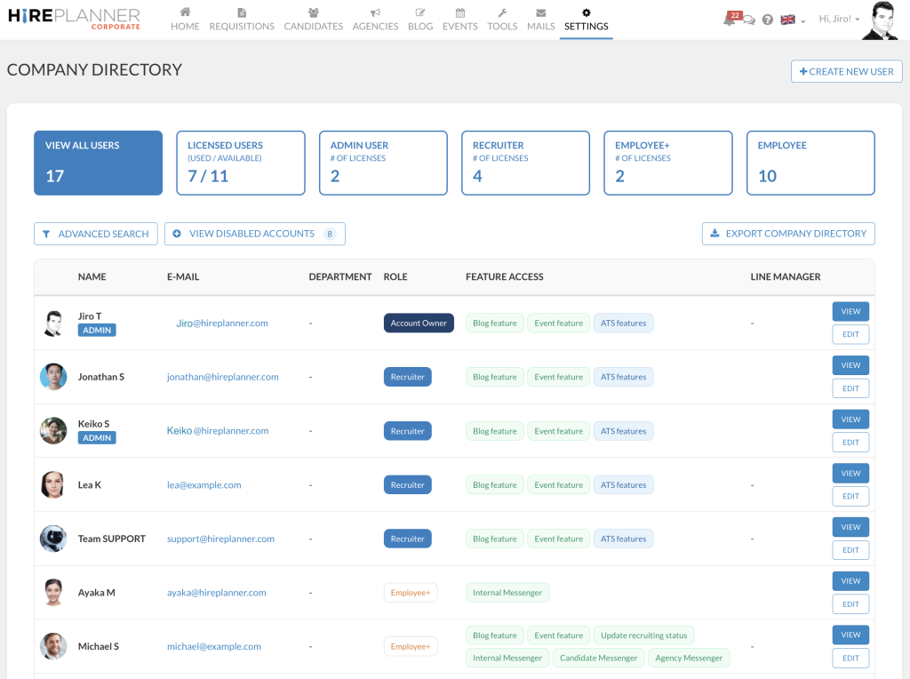
Task: Click the notification bell icon
Action: pyautogui.click(x=730, y=20)
